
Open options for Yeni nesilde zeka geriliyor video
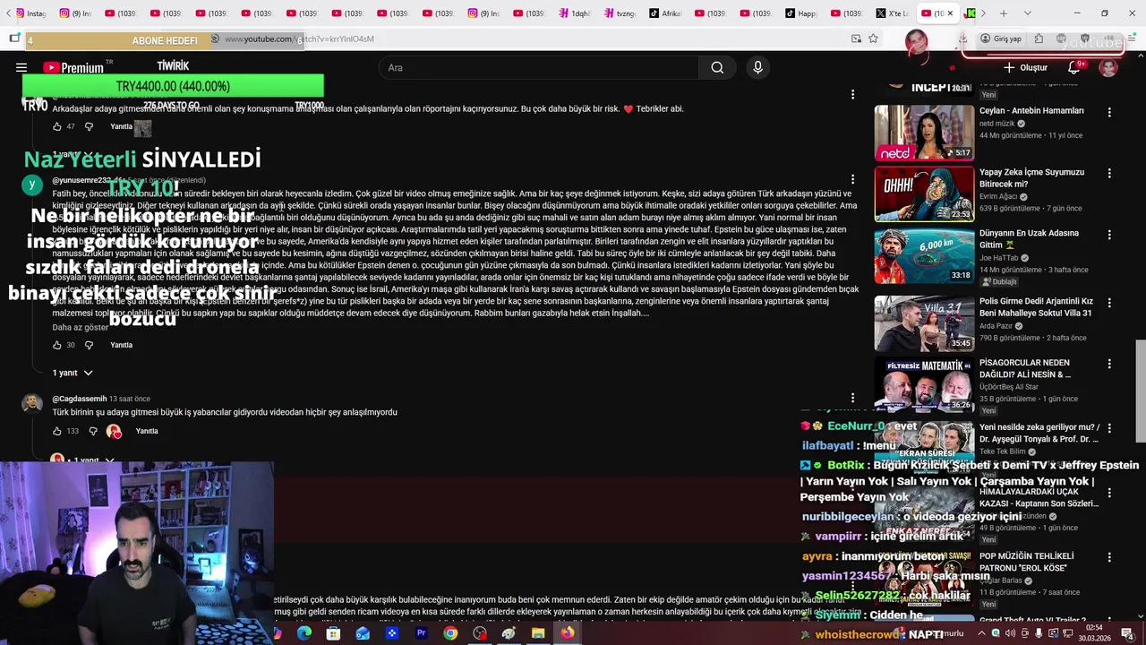point(1109,429)
